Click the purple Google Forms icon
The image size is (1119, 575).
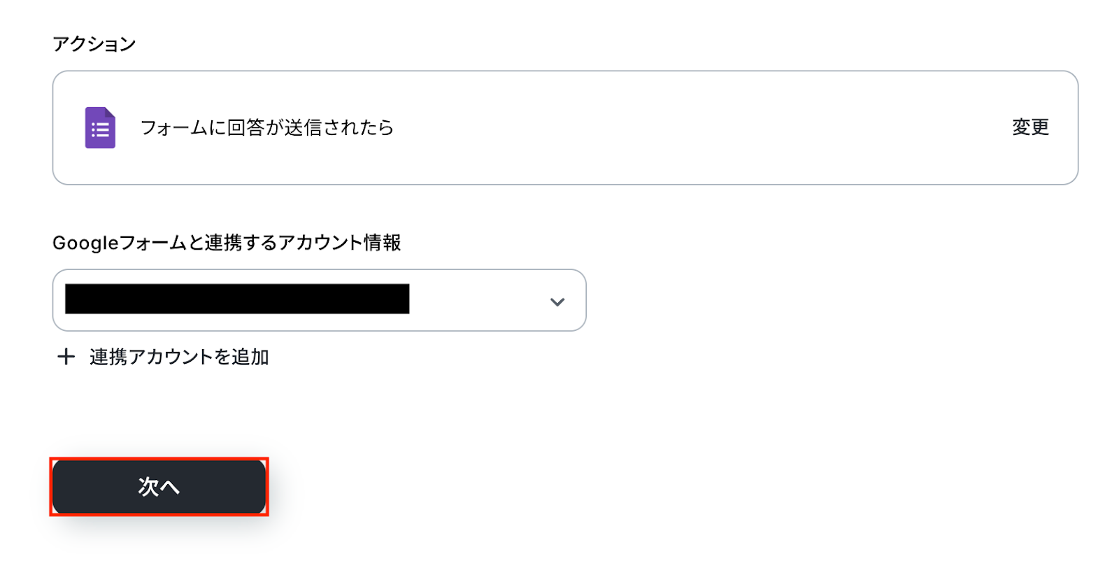point(100,127)
